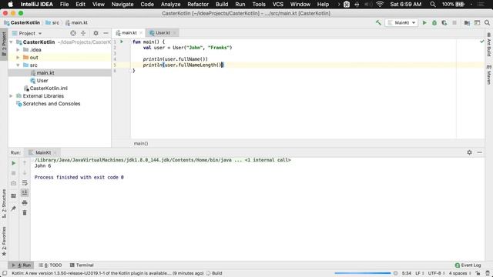Switch to the User.kt editor tab

pos(163,32)
